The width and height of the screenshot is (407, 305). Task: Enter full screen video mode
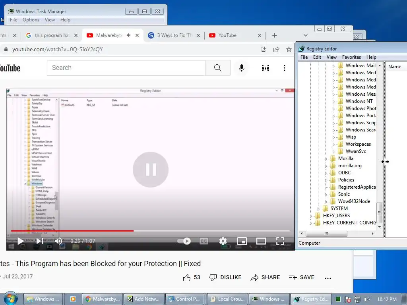coord(280,241)
